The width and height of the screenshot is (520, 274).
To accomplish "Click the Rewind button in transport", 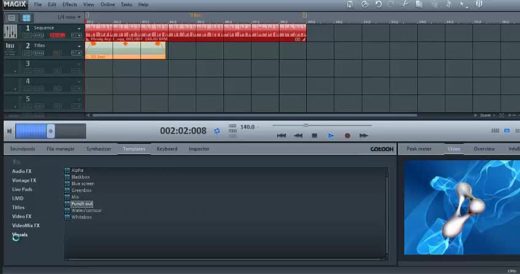I will [x=298, y=135].
